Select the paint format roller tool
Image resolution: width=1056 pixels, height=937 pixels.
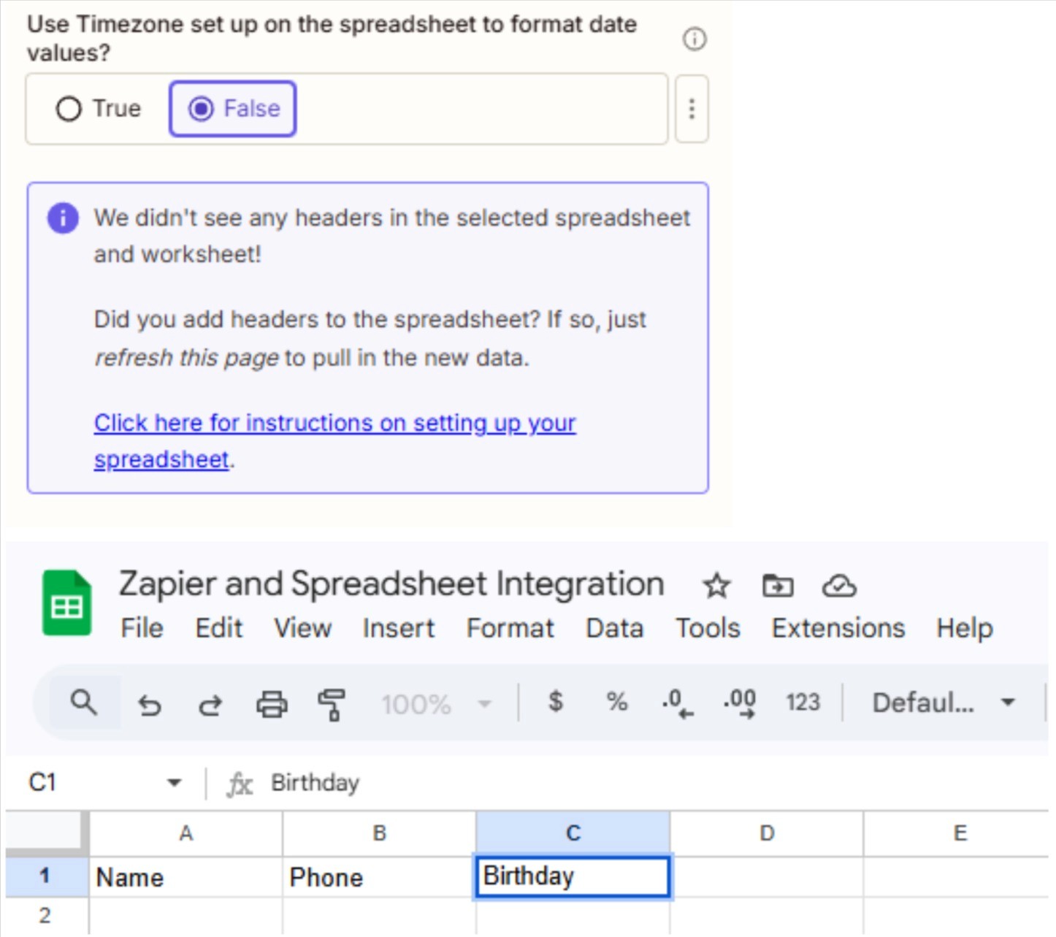pyautogui.click(x=332, y=705)
